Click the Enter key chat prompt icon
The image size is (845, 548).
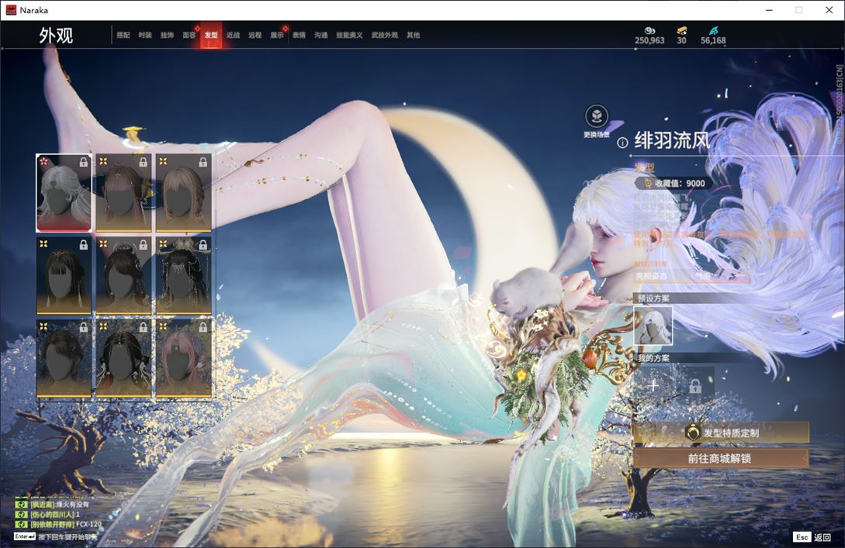(24, 536)
